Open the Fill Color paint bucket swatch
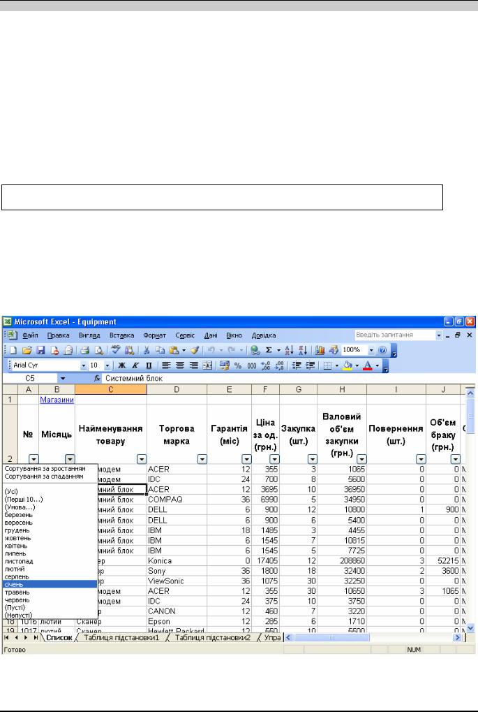478x712 pixels. 348,365
